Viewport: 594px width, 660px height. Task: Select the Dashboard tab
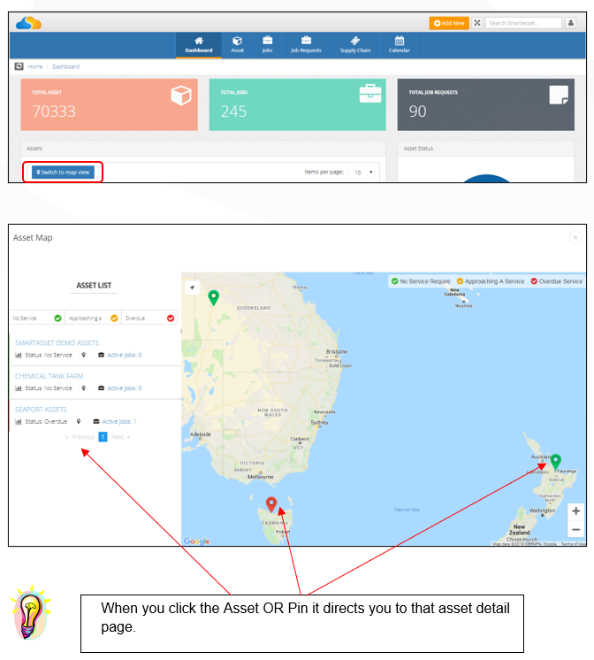click(x=199, y=44)
